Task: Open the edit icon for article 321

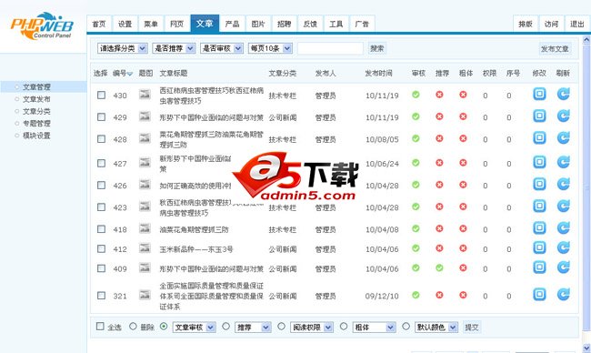Action: click(539, 294)
